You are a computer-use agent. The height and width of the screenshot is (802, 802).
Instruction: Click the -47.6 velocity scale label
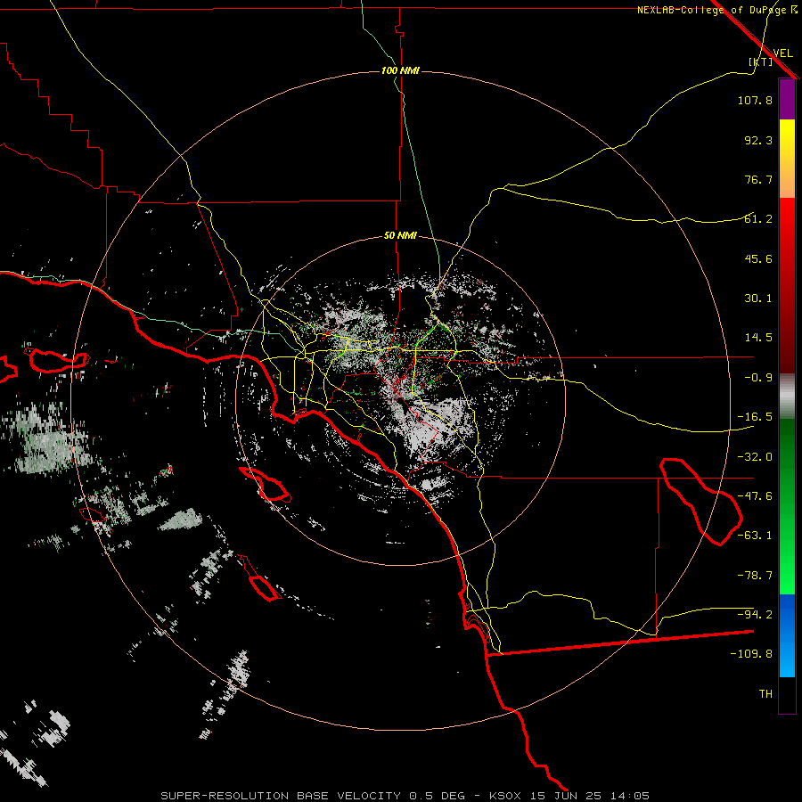(x=755, y=496)
